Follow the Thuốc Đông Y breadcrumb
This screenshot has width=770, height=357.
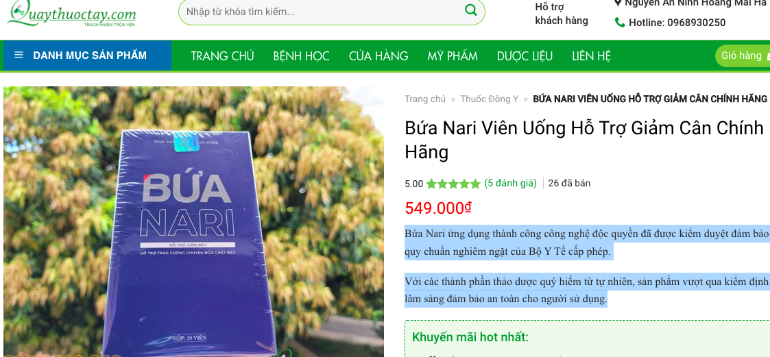489,99
